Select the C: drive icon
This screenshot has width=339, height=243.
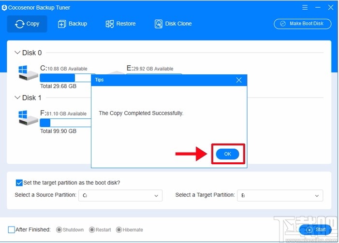pos(28,73)
